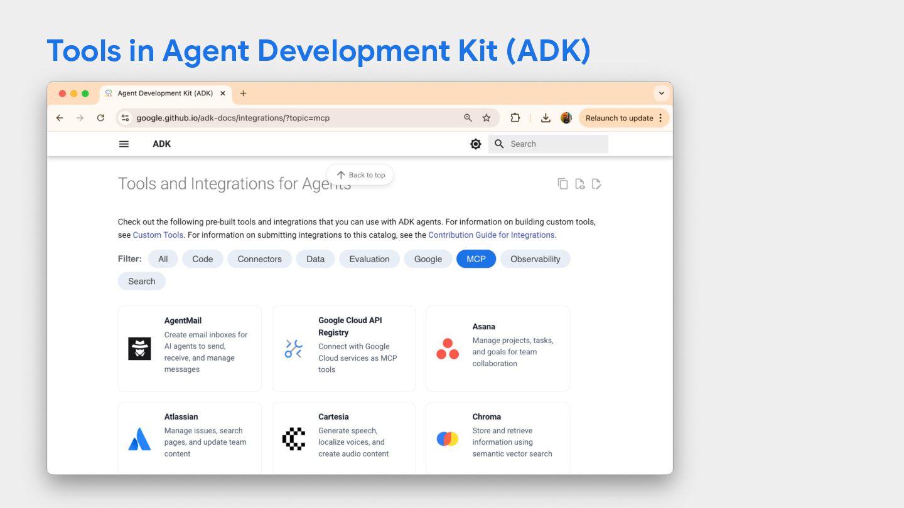Click Atlassian's 'Manage issues, search pages' description
Viewport: 904px width, 508px height.
(x=205, y=442)
